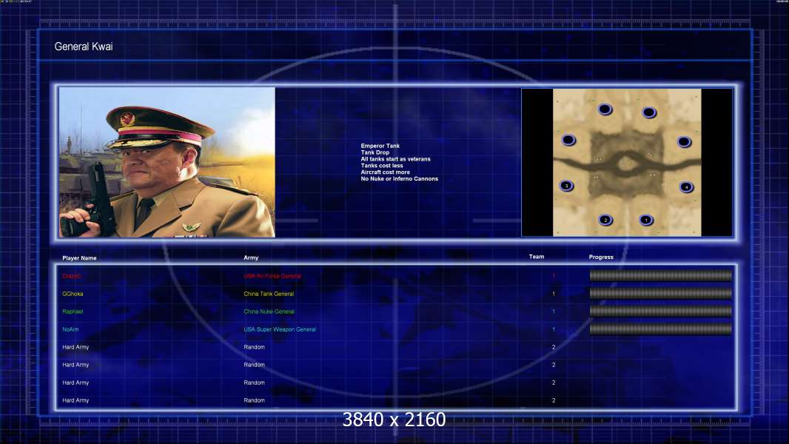Click team number 2 in the last Hard Army row
The width and height of the screenshot is (789, 444).
pyautogui.click(x=554, y=401)
